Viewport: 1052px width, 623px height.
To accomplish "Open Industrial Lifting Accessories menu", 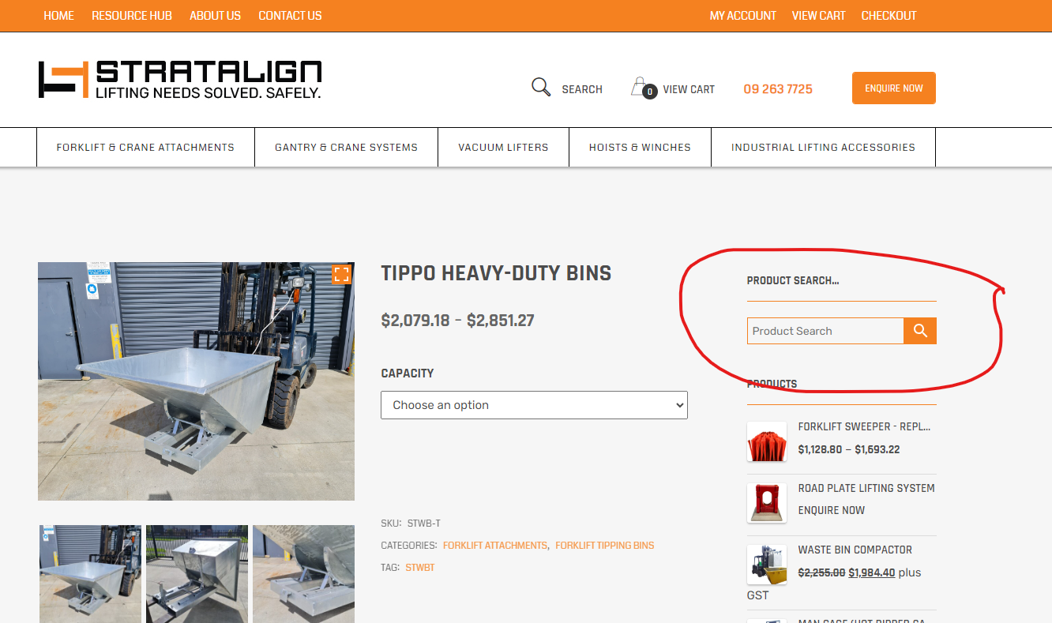I will point(823,147).
